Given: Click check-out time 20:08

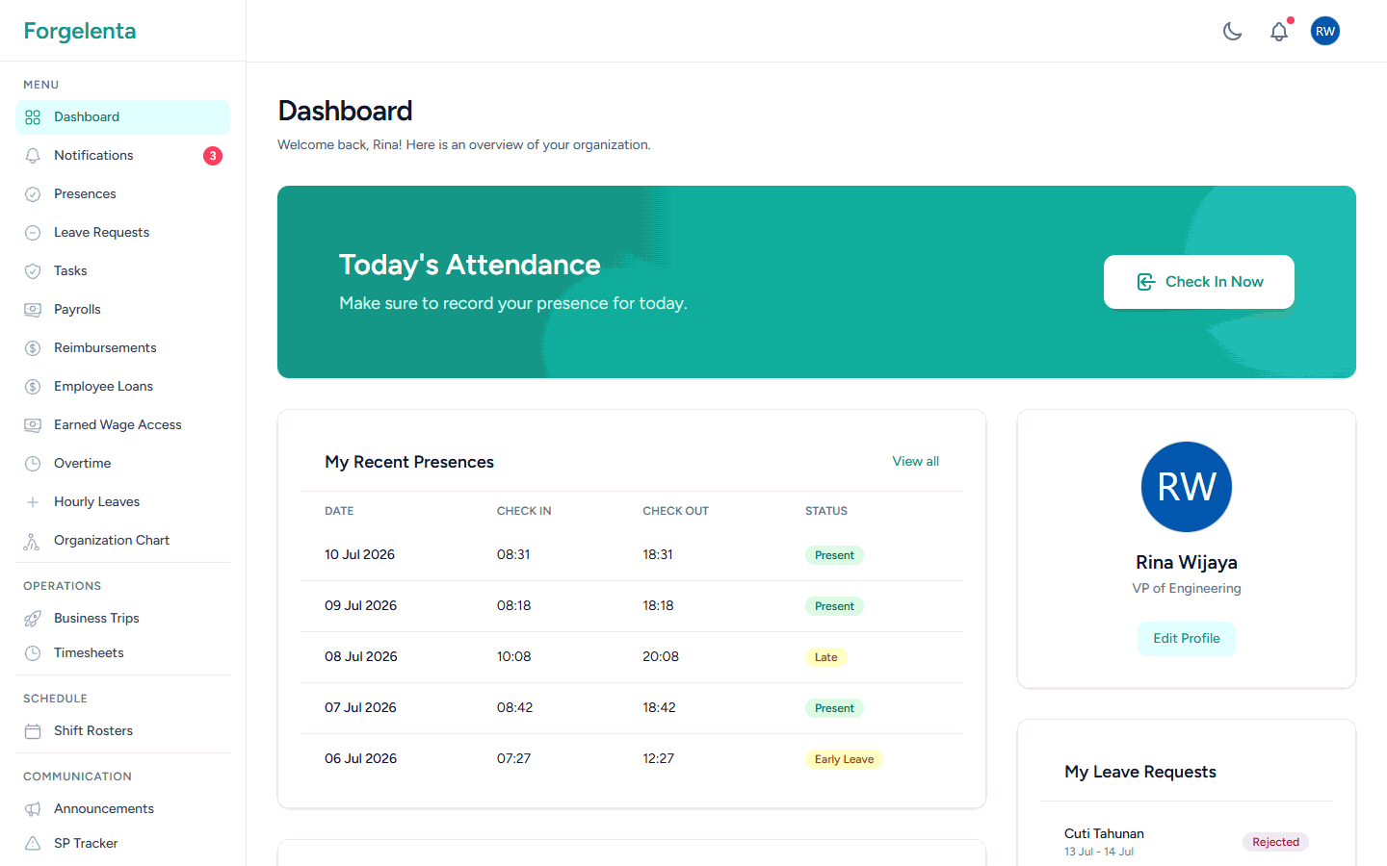Looking at the screenshot, I should pos(661,657).
